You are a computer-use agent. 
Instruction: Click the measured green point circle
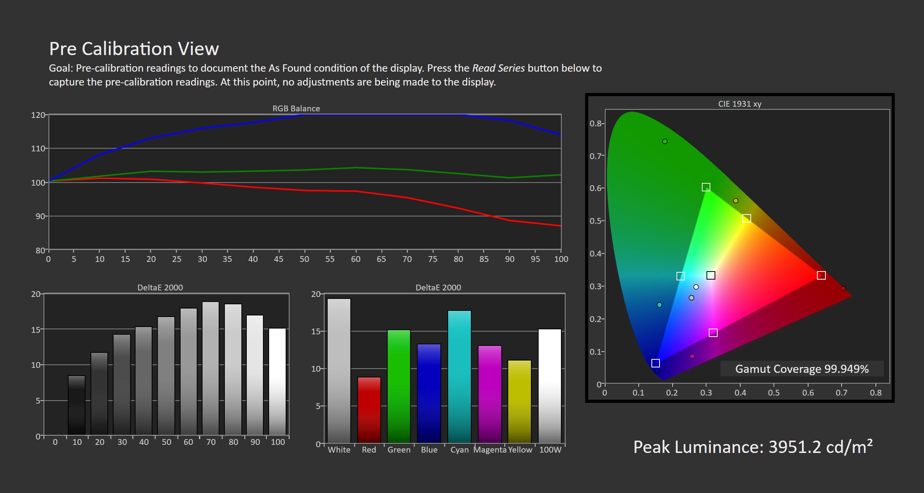665,141
